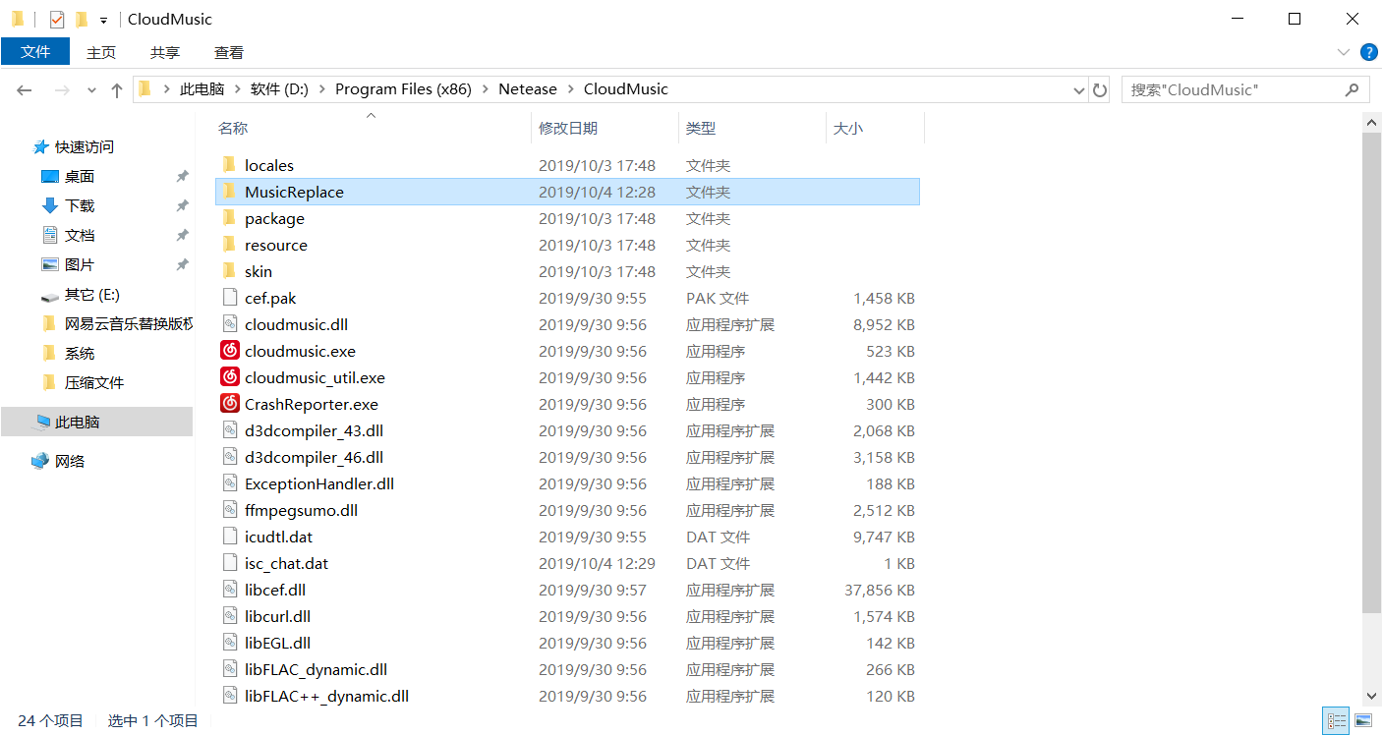The image size is (1383, 736).
Task: Expand chevron after 此电脑 in address bar
Action: (x=237, y=89)
